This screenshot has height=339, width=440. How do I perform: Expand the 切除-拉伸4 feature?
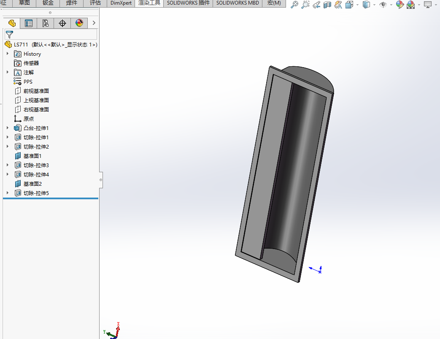click(x=8, y=174)
